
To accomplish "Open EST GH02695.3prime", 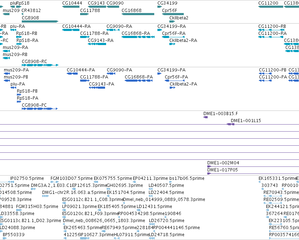I will tap(125, 185).
